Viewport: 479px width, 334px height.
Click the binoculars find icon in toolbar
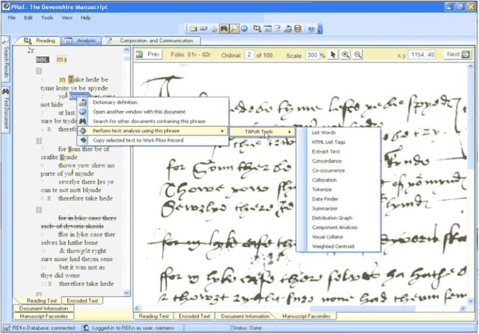tap(224, 29)
